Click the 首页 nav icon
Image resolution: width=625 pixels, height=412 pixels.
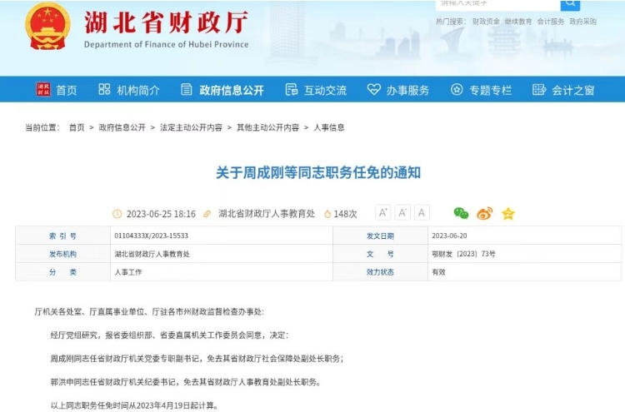[43, 89]
